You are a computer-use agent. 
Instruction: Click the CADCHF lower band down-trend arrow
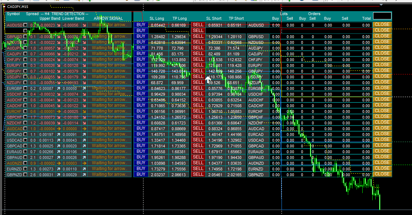coord(84,106)
